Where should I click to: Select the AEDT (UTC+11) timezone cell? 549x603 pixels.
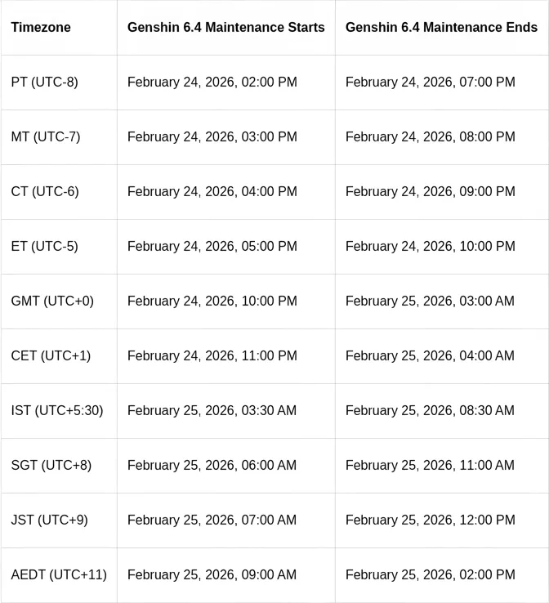(59, 575)
